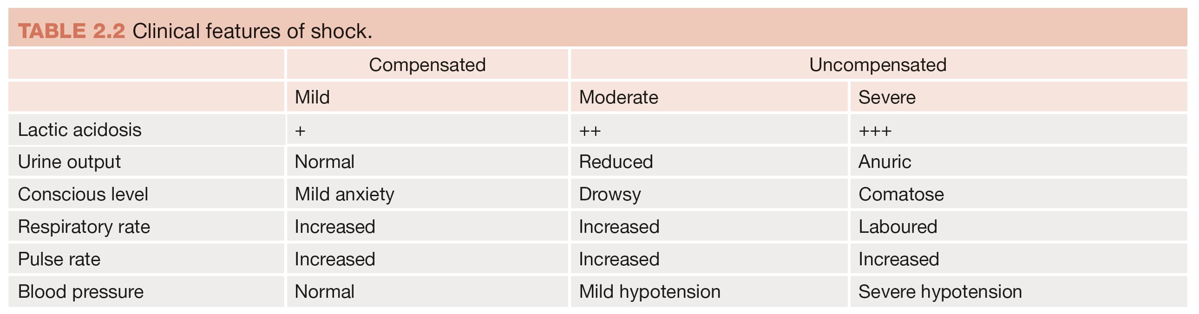
Task: Click the "Conscious level" row label
Action: tap(83, 194)
